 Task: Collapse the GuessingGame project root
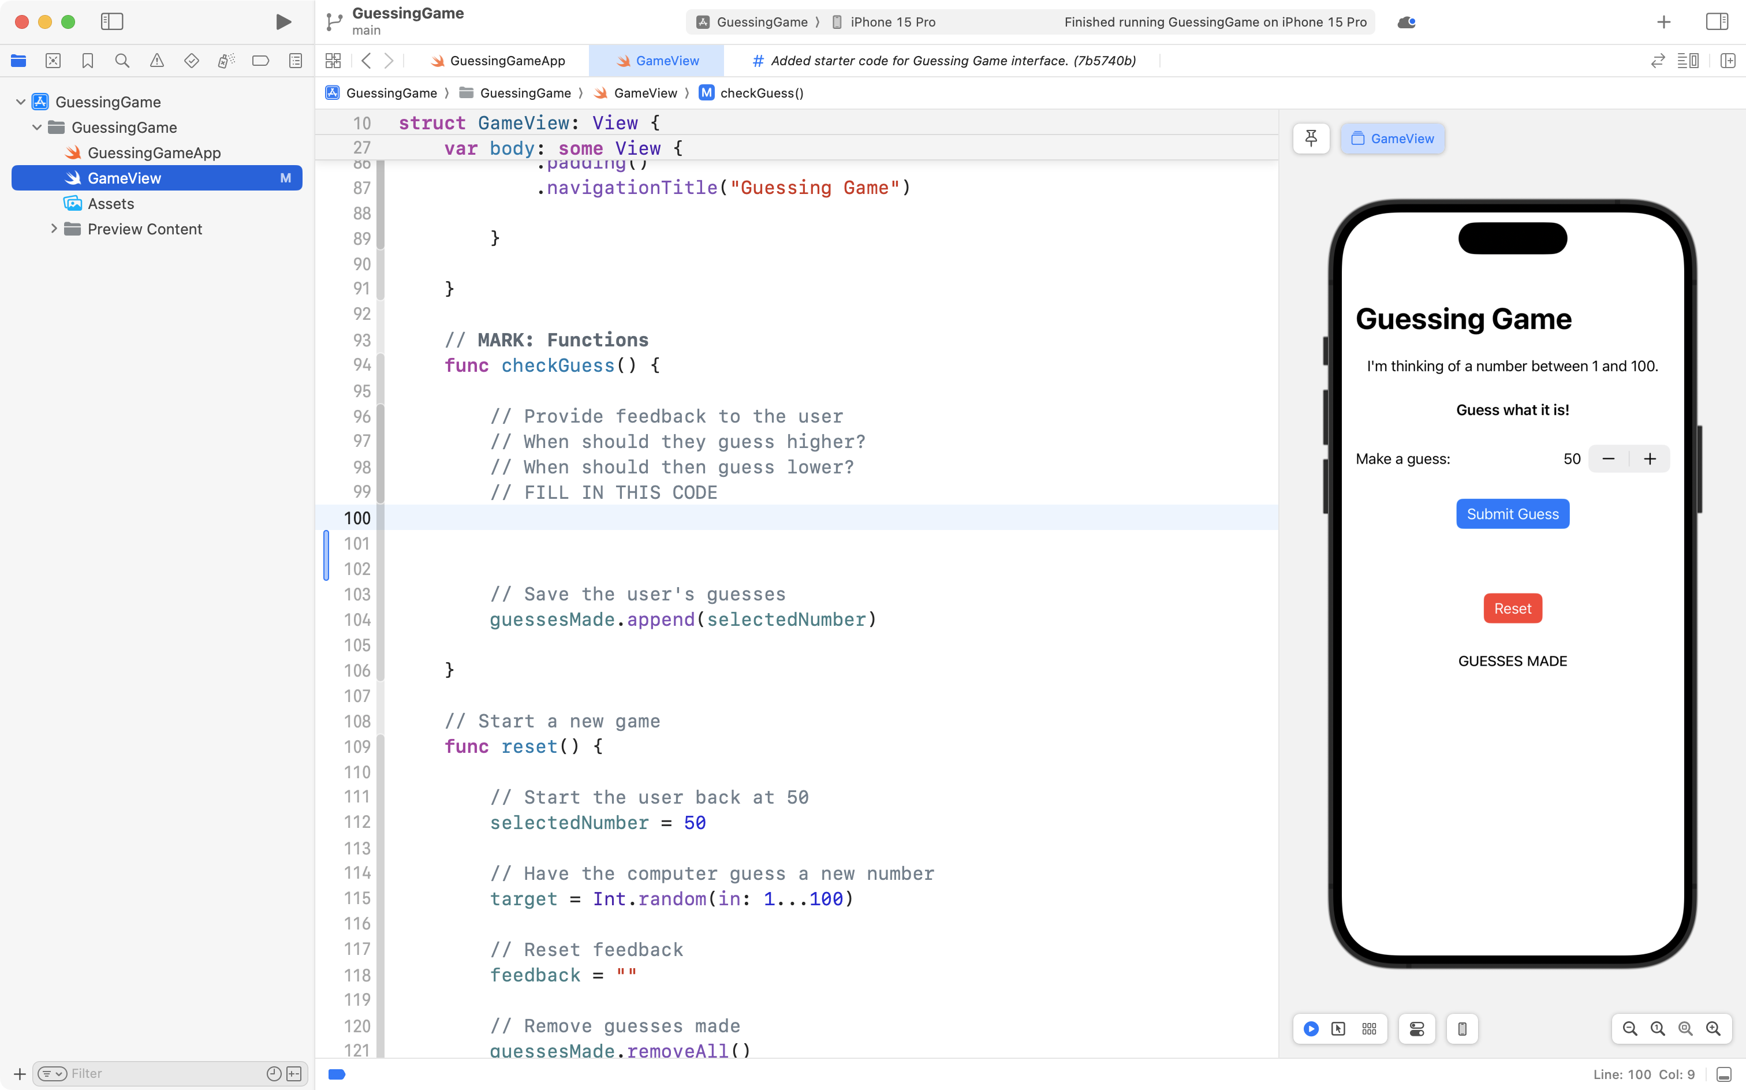pyautogui.click(x=21, y=102)
